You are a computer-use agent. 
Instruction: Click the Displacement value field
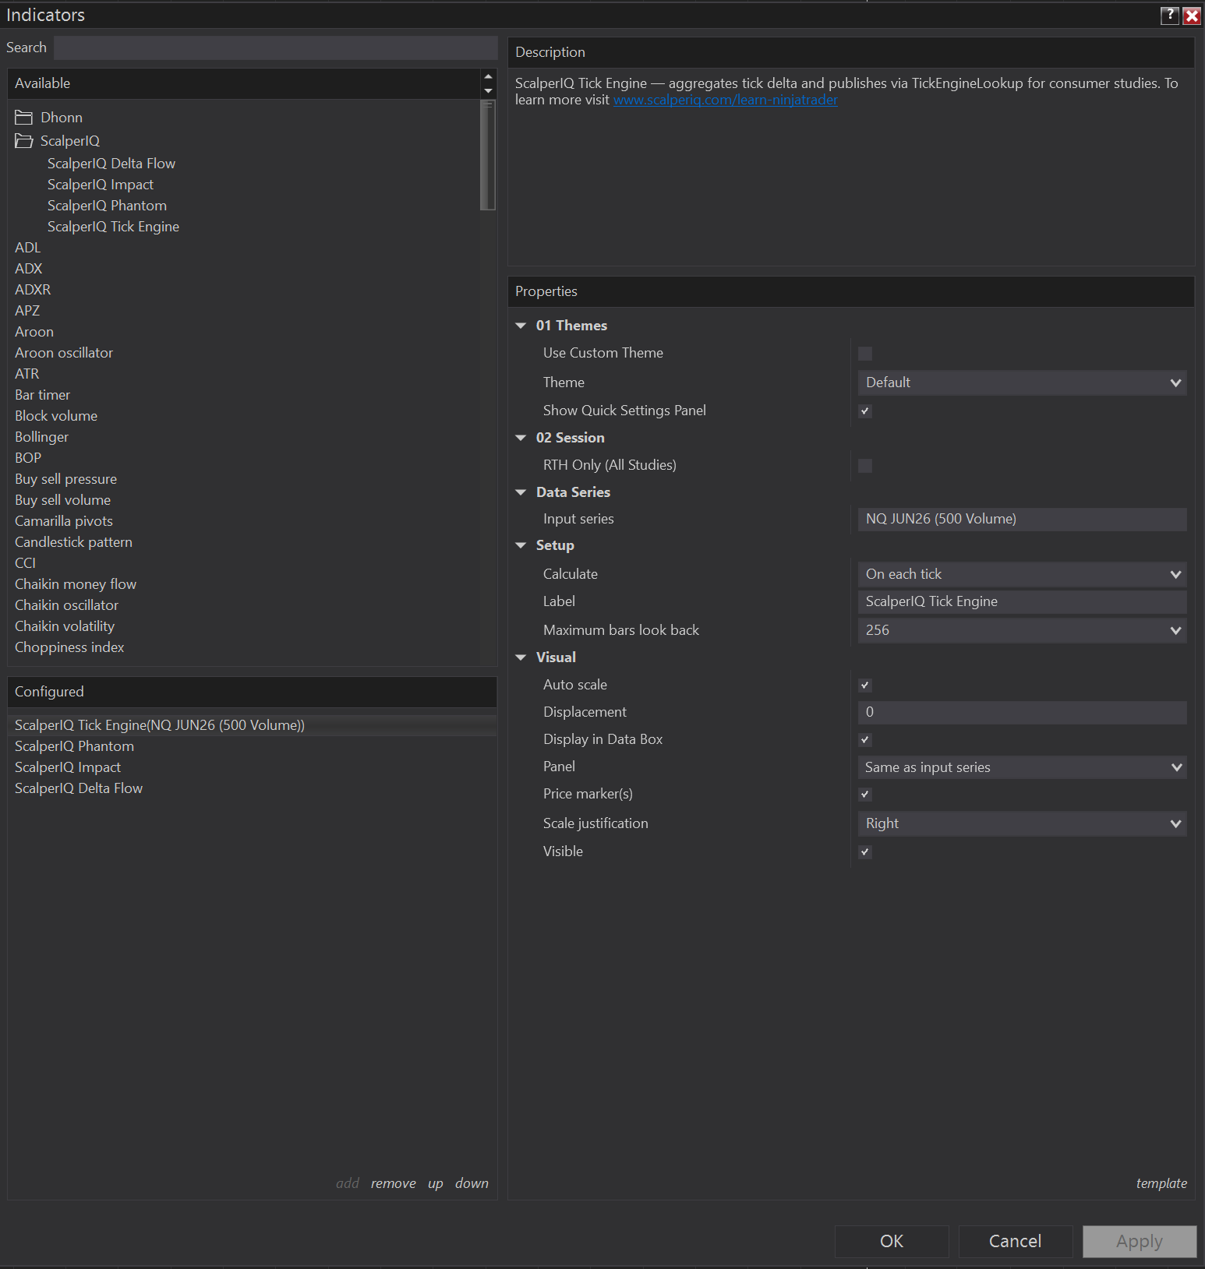pyautogui.click(x=1022, y=712)
